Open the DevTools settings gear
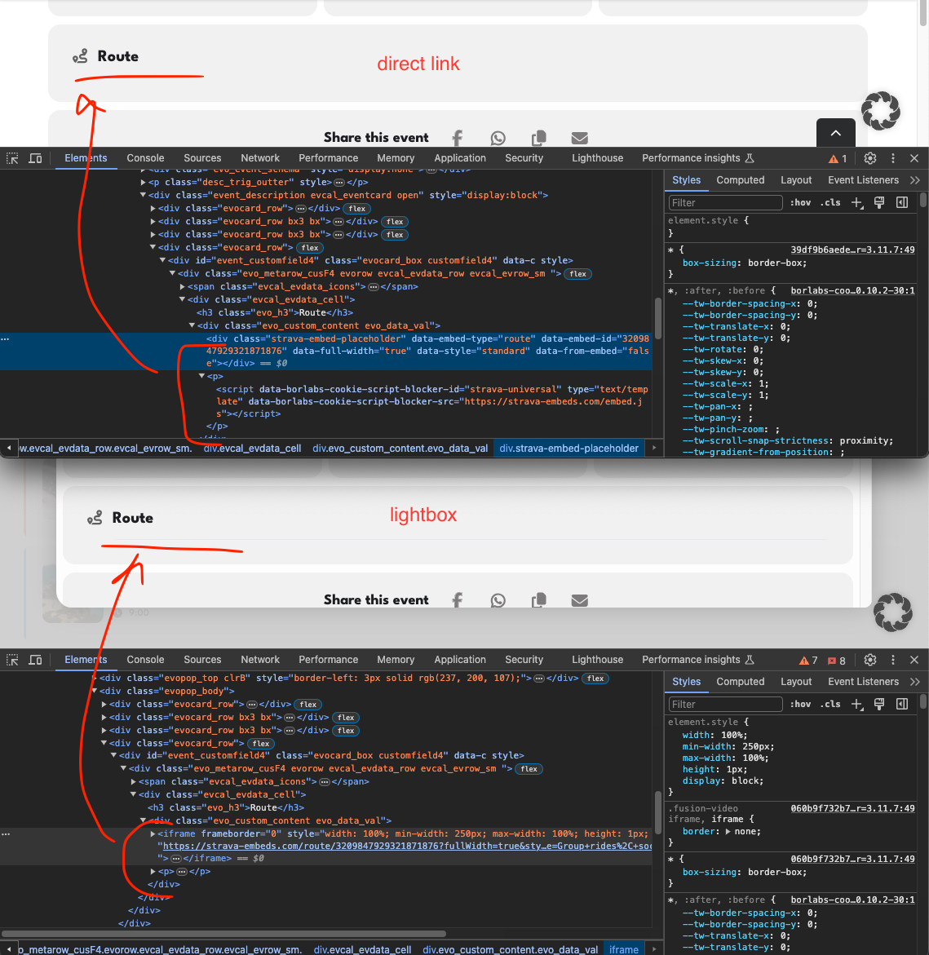Image resolution: width=929 pixels, height=955 pixels. (869, 157)
